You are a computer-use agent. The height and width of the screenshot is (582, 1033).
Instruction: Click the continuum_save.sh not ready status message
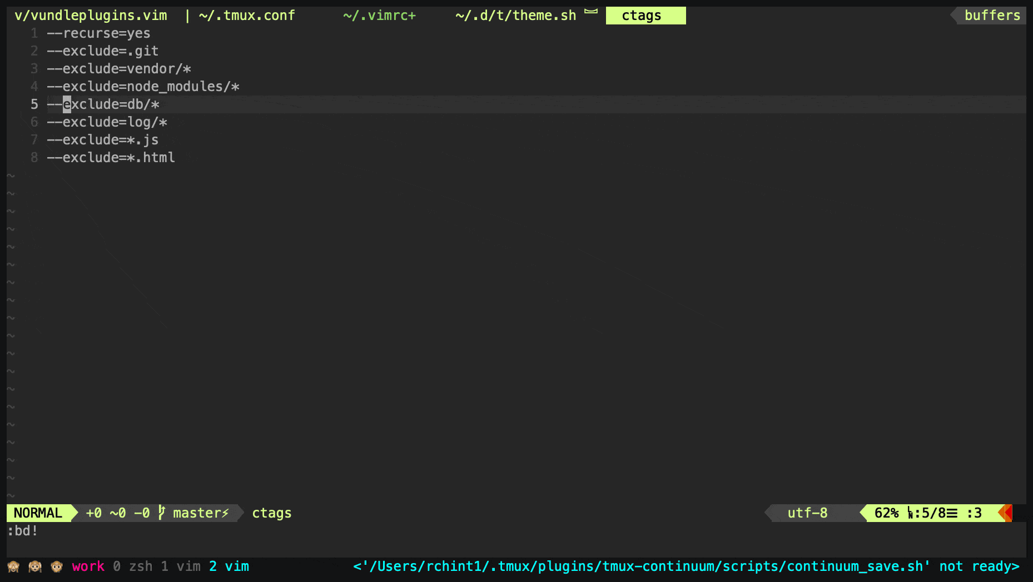pyautogui.click(x=687, y=566)
